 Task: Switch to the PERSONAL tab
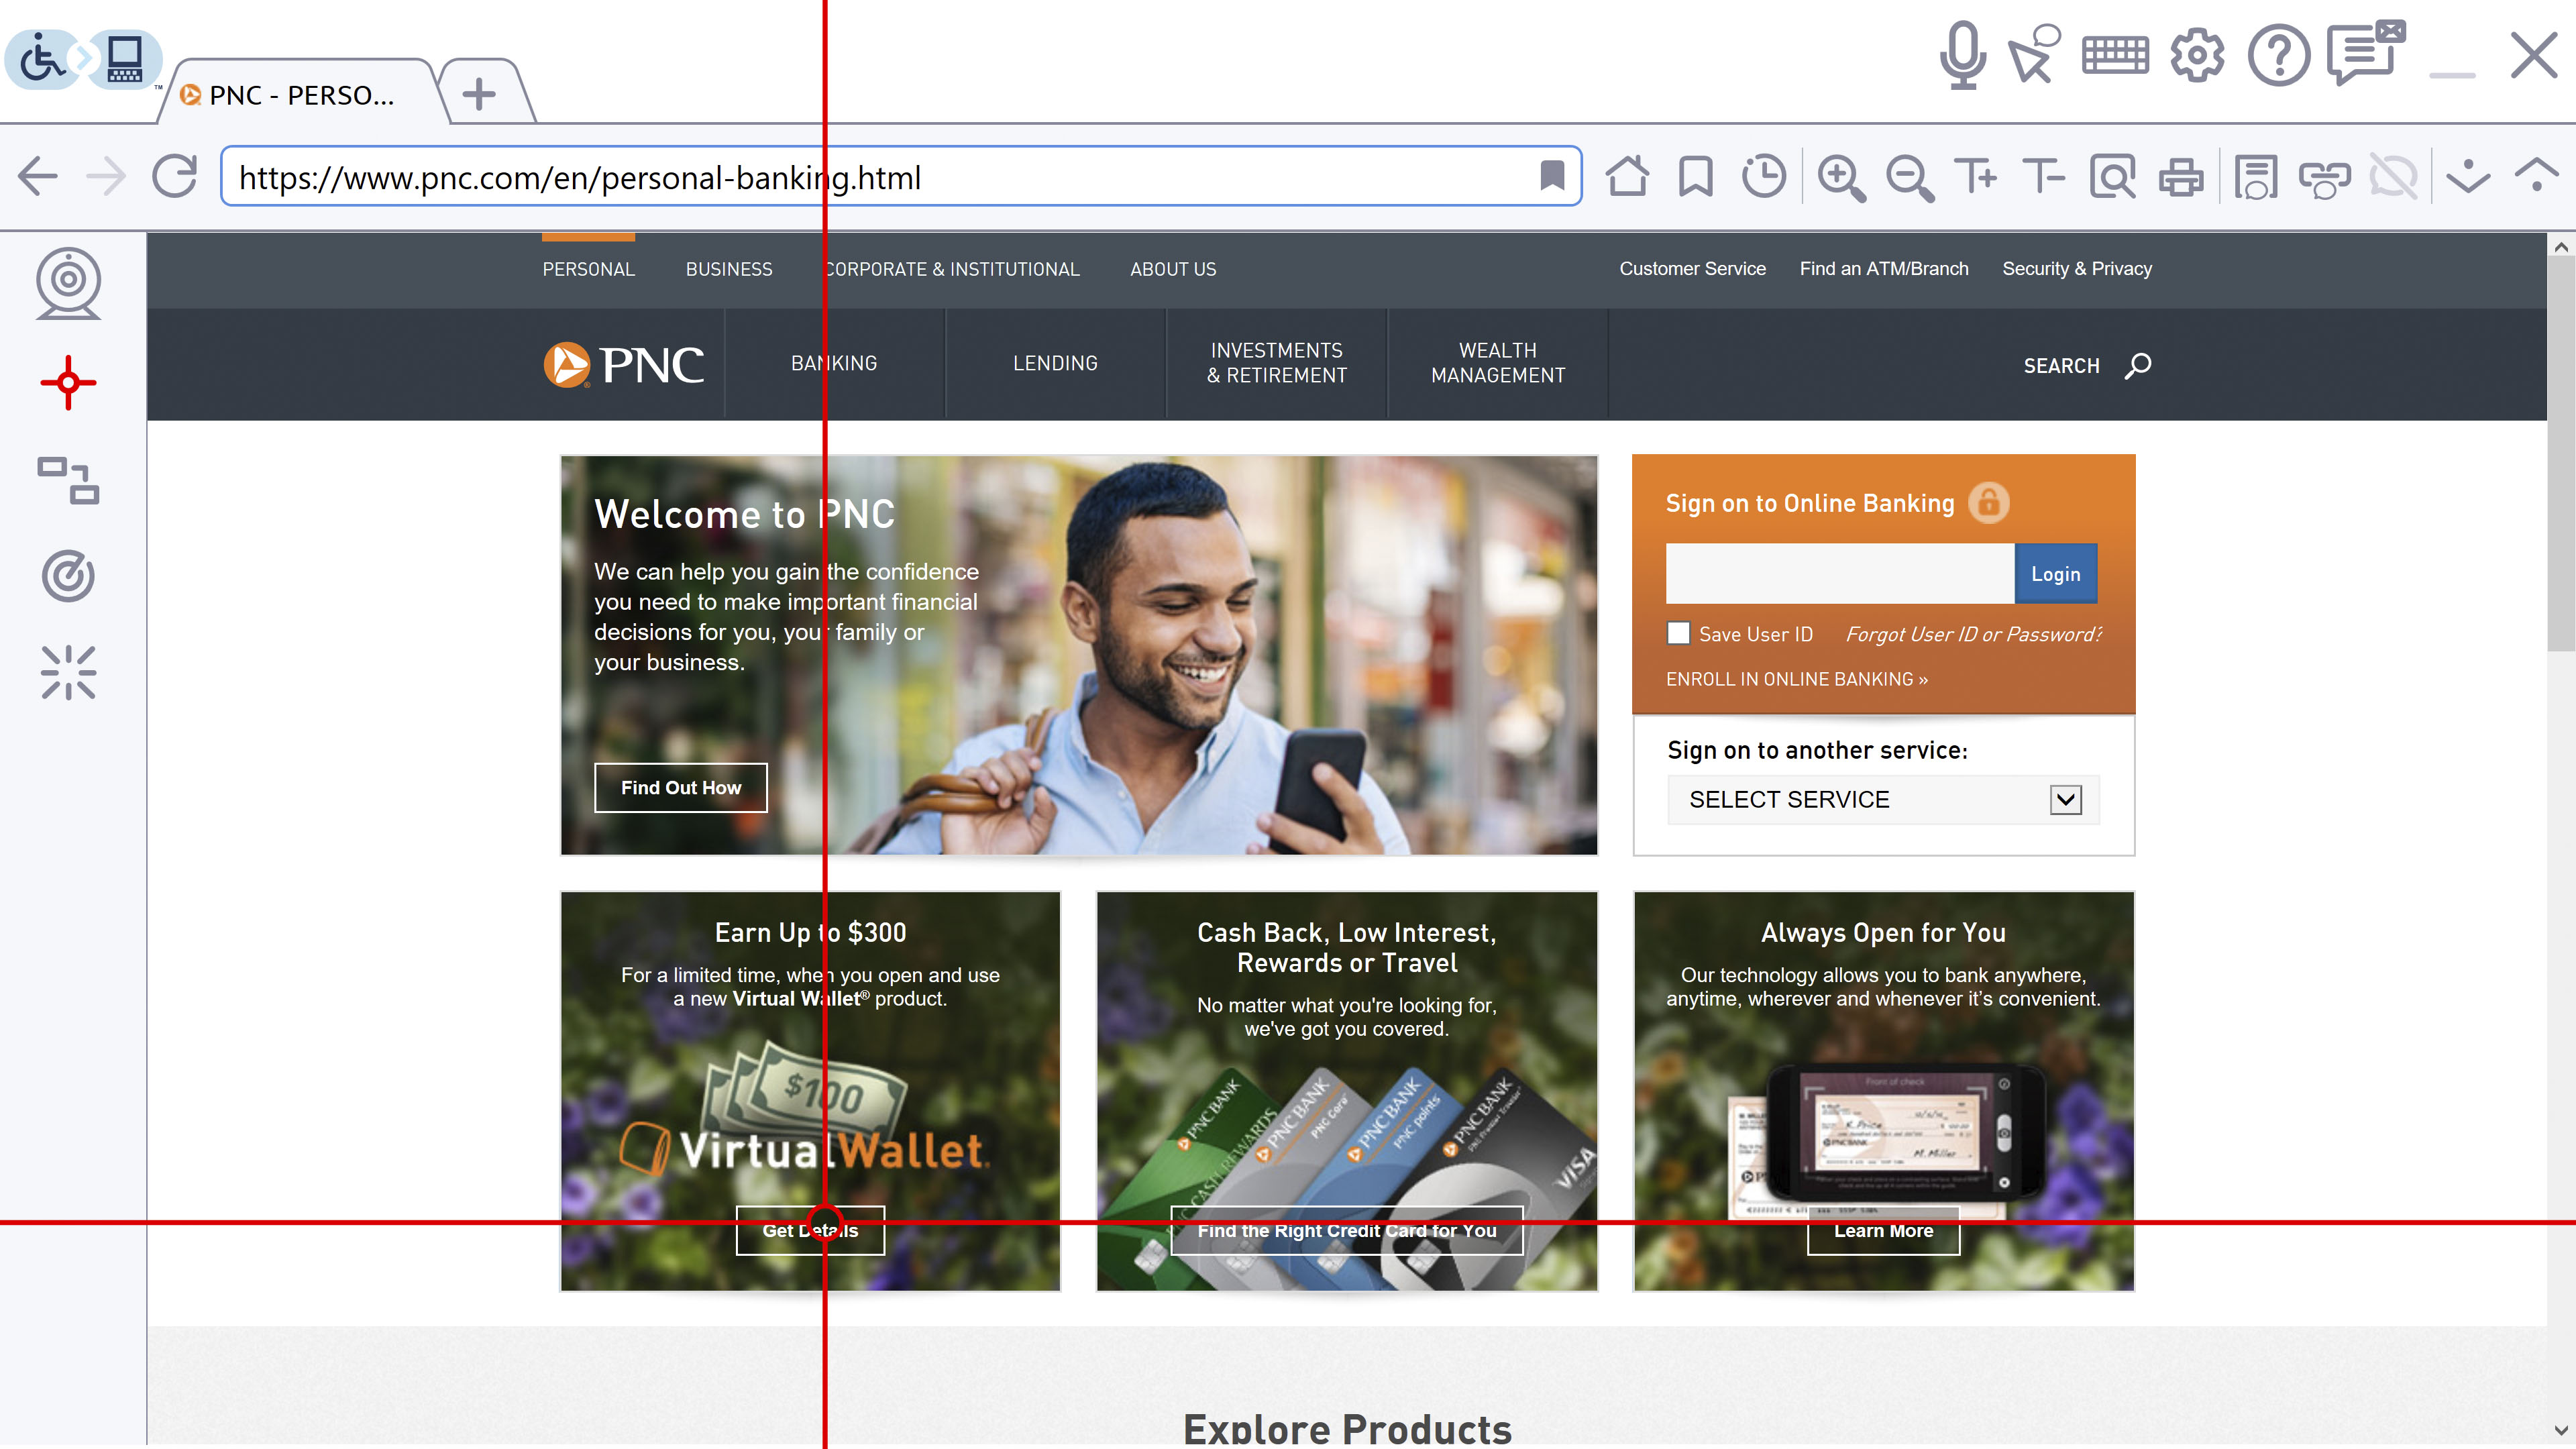[588, 269]
